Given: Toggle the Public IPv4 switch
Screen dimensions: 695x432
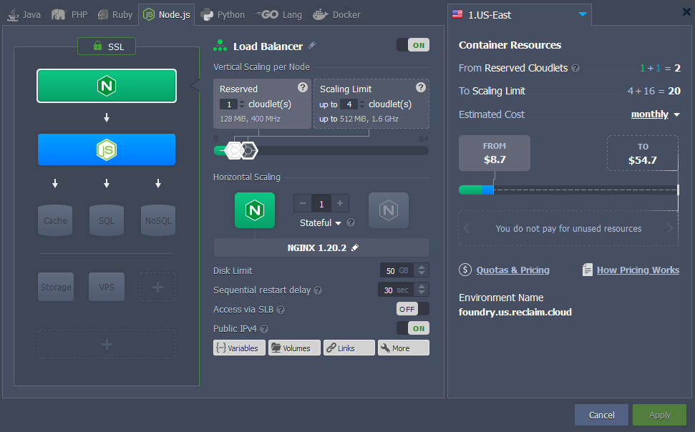Looking at the screenshot, I should tap(413, 328).
